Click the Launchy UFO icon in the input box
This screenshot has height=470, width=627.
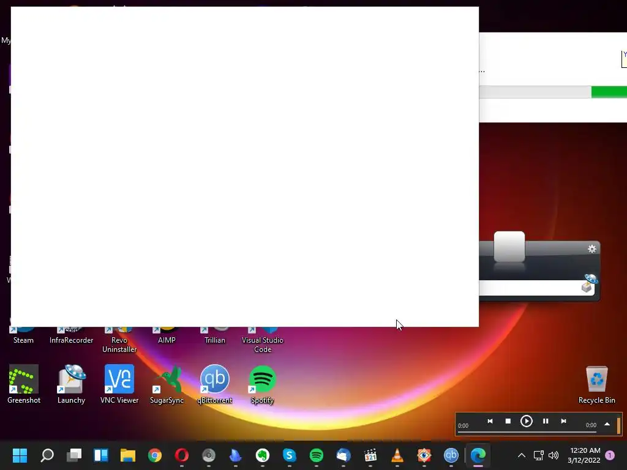pos(588,283)
